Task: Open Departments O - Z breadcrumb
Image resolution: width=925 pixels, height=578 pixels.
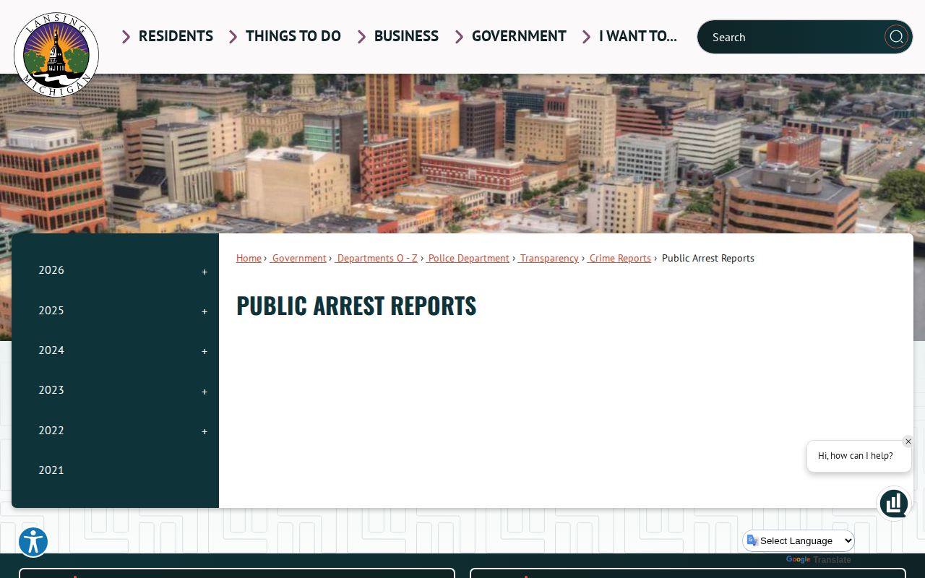Action: point(377,258)
